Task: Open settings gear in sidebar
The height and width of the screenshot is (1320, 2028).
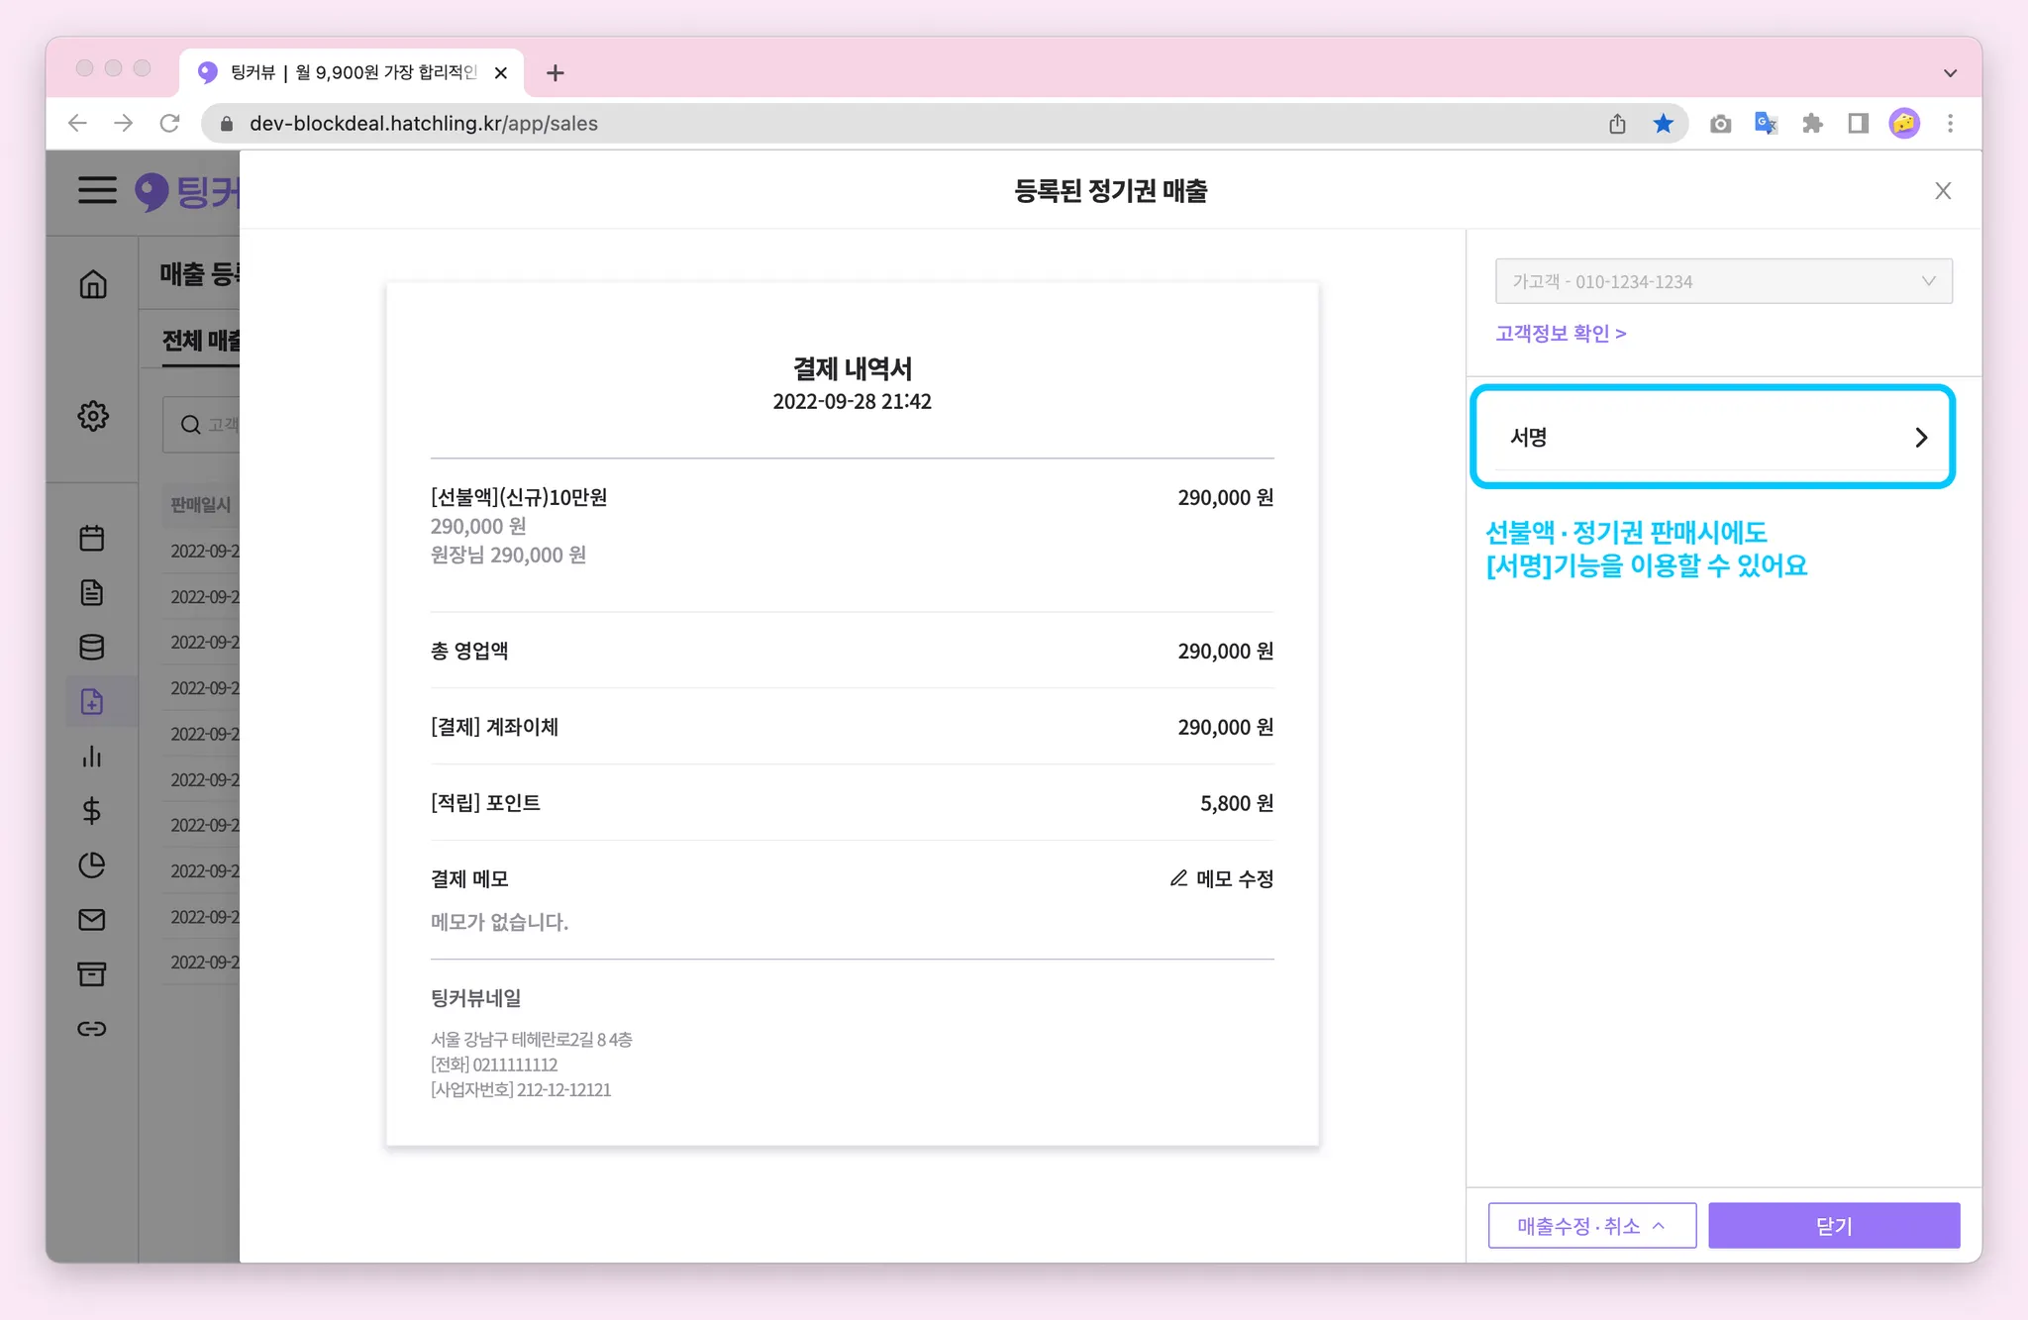Action: [x=93, y=416]
